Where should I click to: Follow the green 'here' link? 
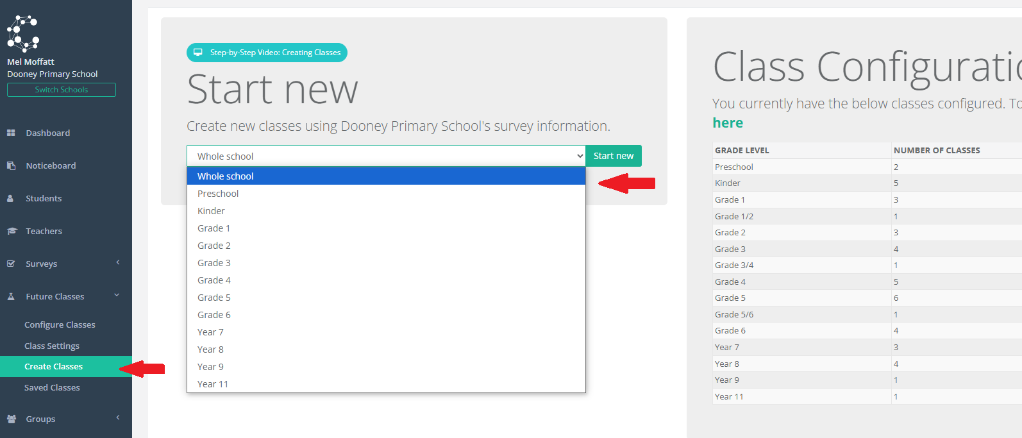[728, 122]
